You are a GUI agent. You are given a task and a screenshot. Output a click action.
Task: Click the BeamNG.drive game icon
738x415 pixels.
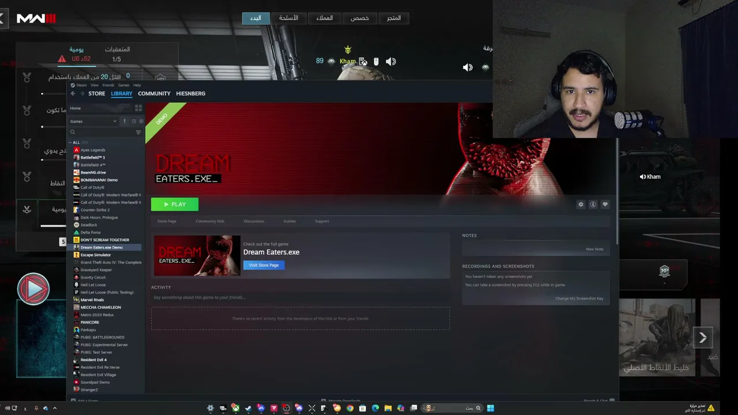[76, 172]
